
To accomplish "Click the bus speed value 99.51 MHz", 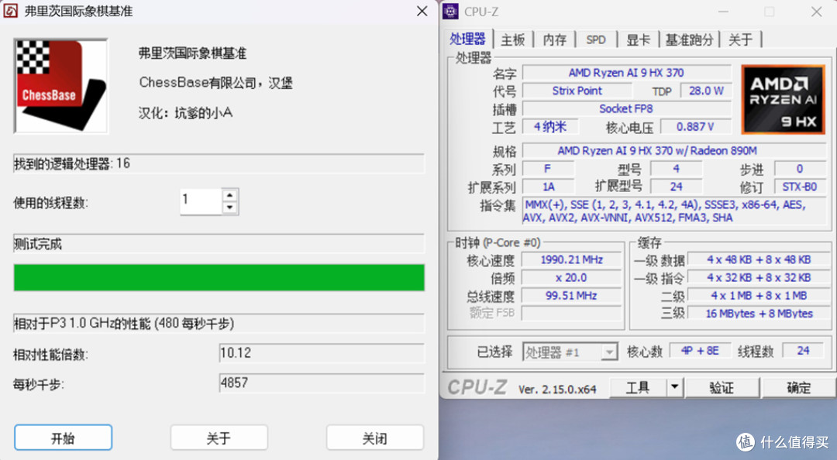I will click(x=571, y=296).
